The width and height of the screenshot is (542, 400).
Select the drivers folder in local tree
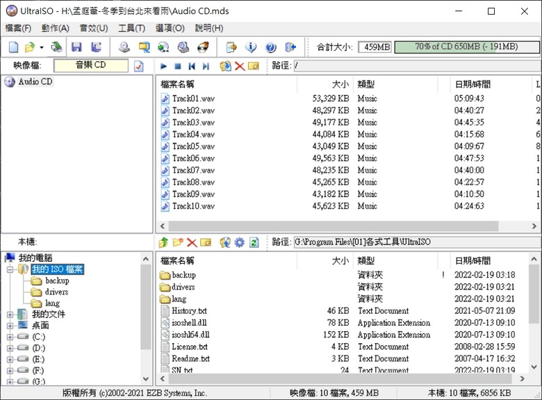click(57, 292)
